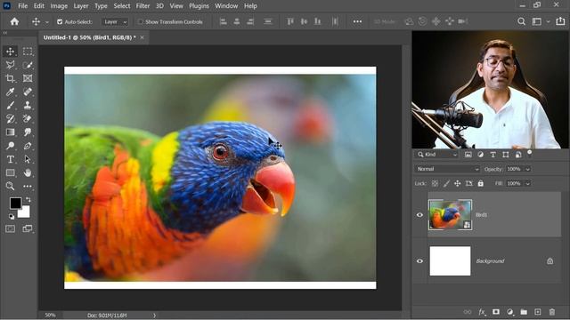Click the Share icon
This screenshot has width=570, height=320.
click(x=560, y=21)
